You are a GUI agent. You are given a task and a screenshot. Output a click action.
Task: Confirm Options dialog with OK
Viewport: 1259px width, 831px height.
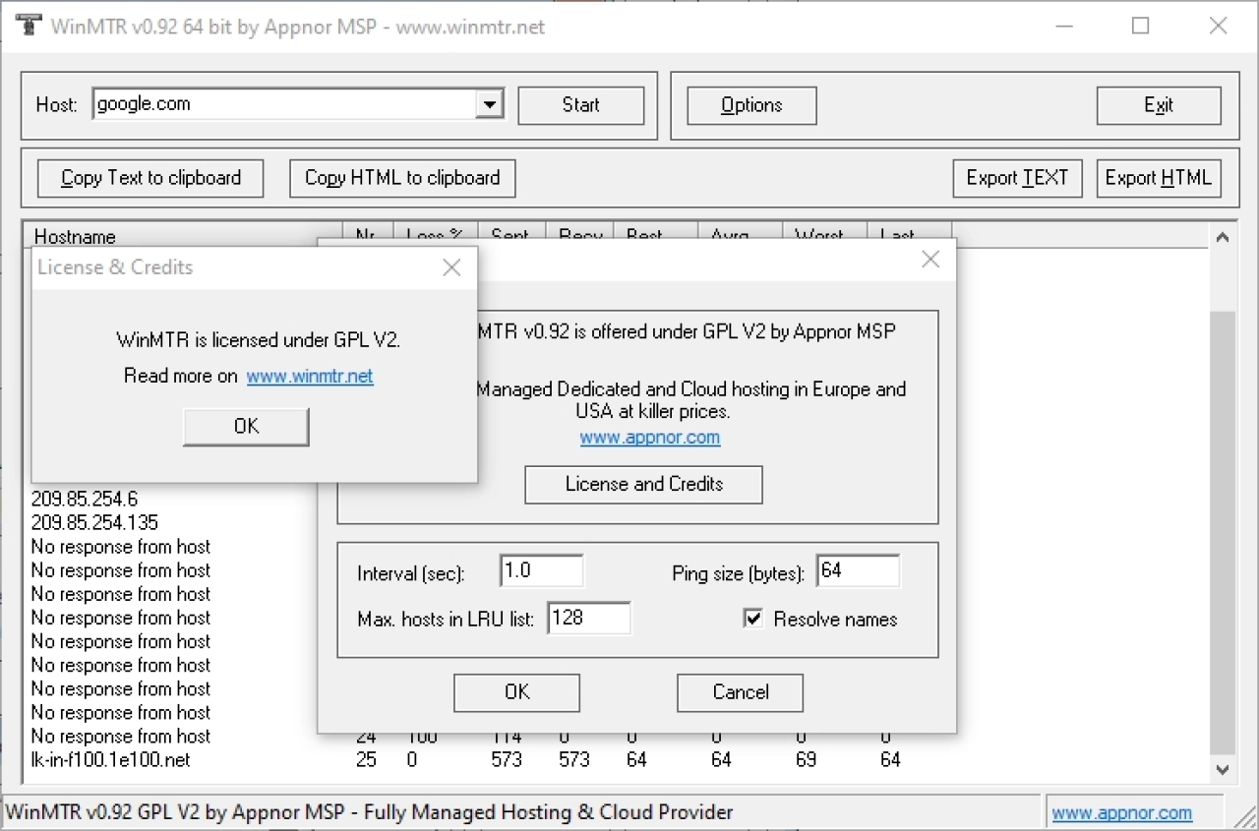[516, 692]
